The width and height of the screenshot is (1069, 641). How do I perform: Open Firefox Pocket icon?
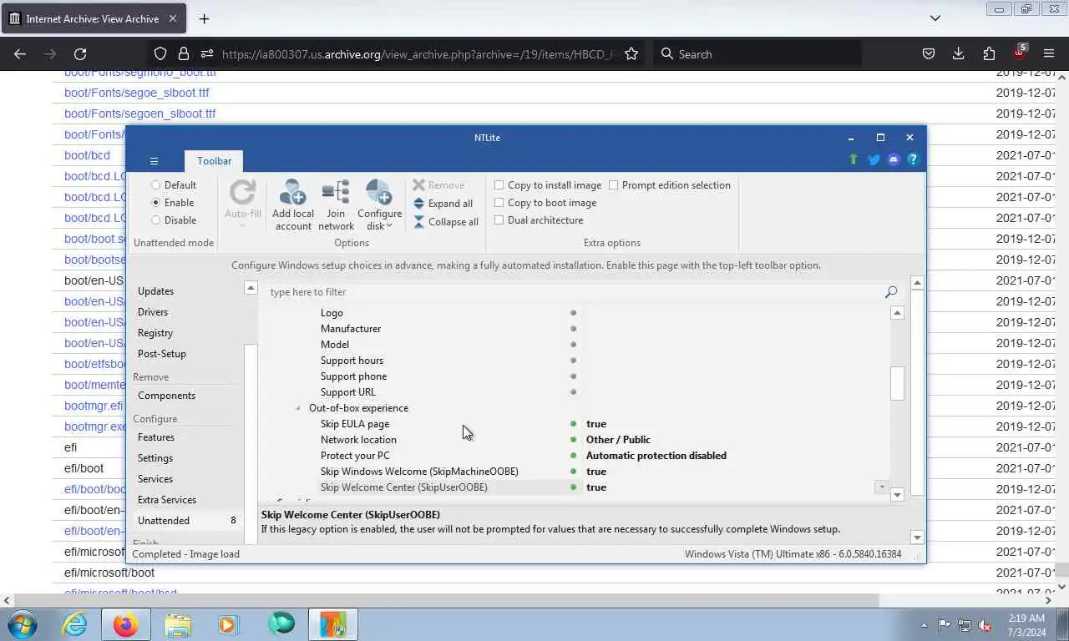pyautogui.click(x=928, y=53)
